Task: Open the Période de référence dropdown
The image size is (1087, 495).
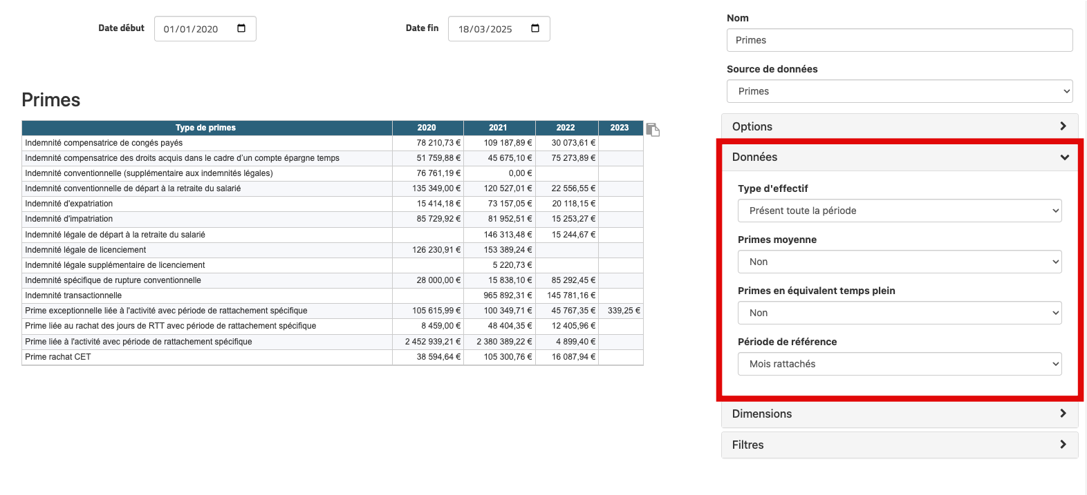Action: [900, 364]
